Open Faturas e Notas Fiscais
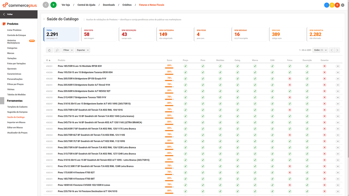This screenshot has width=349, height=196. [x=152, y=5]
